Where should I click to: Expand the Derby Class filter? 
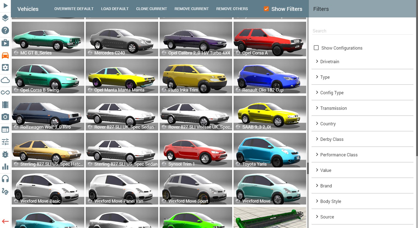[x=362, y=139]
